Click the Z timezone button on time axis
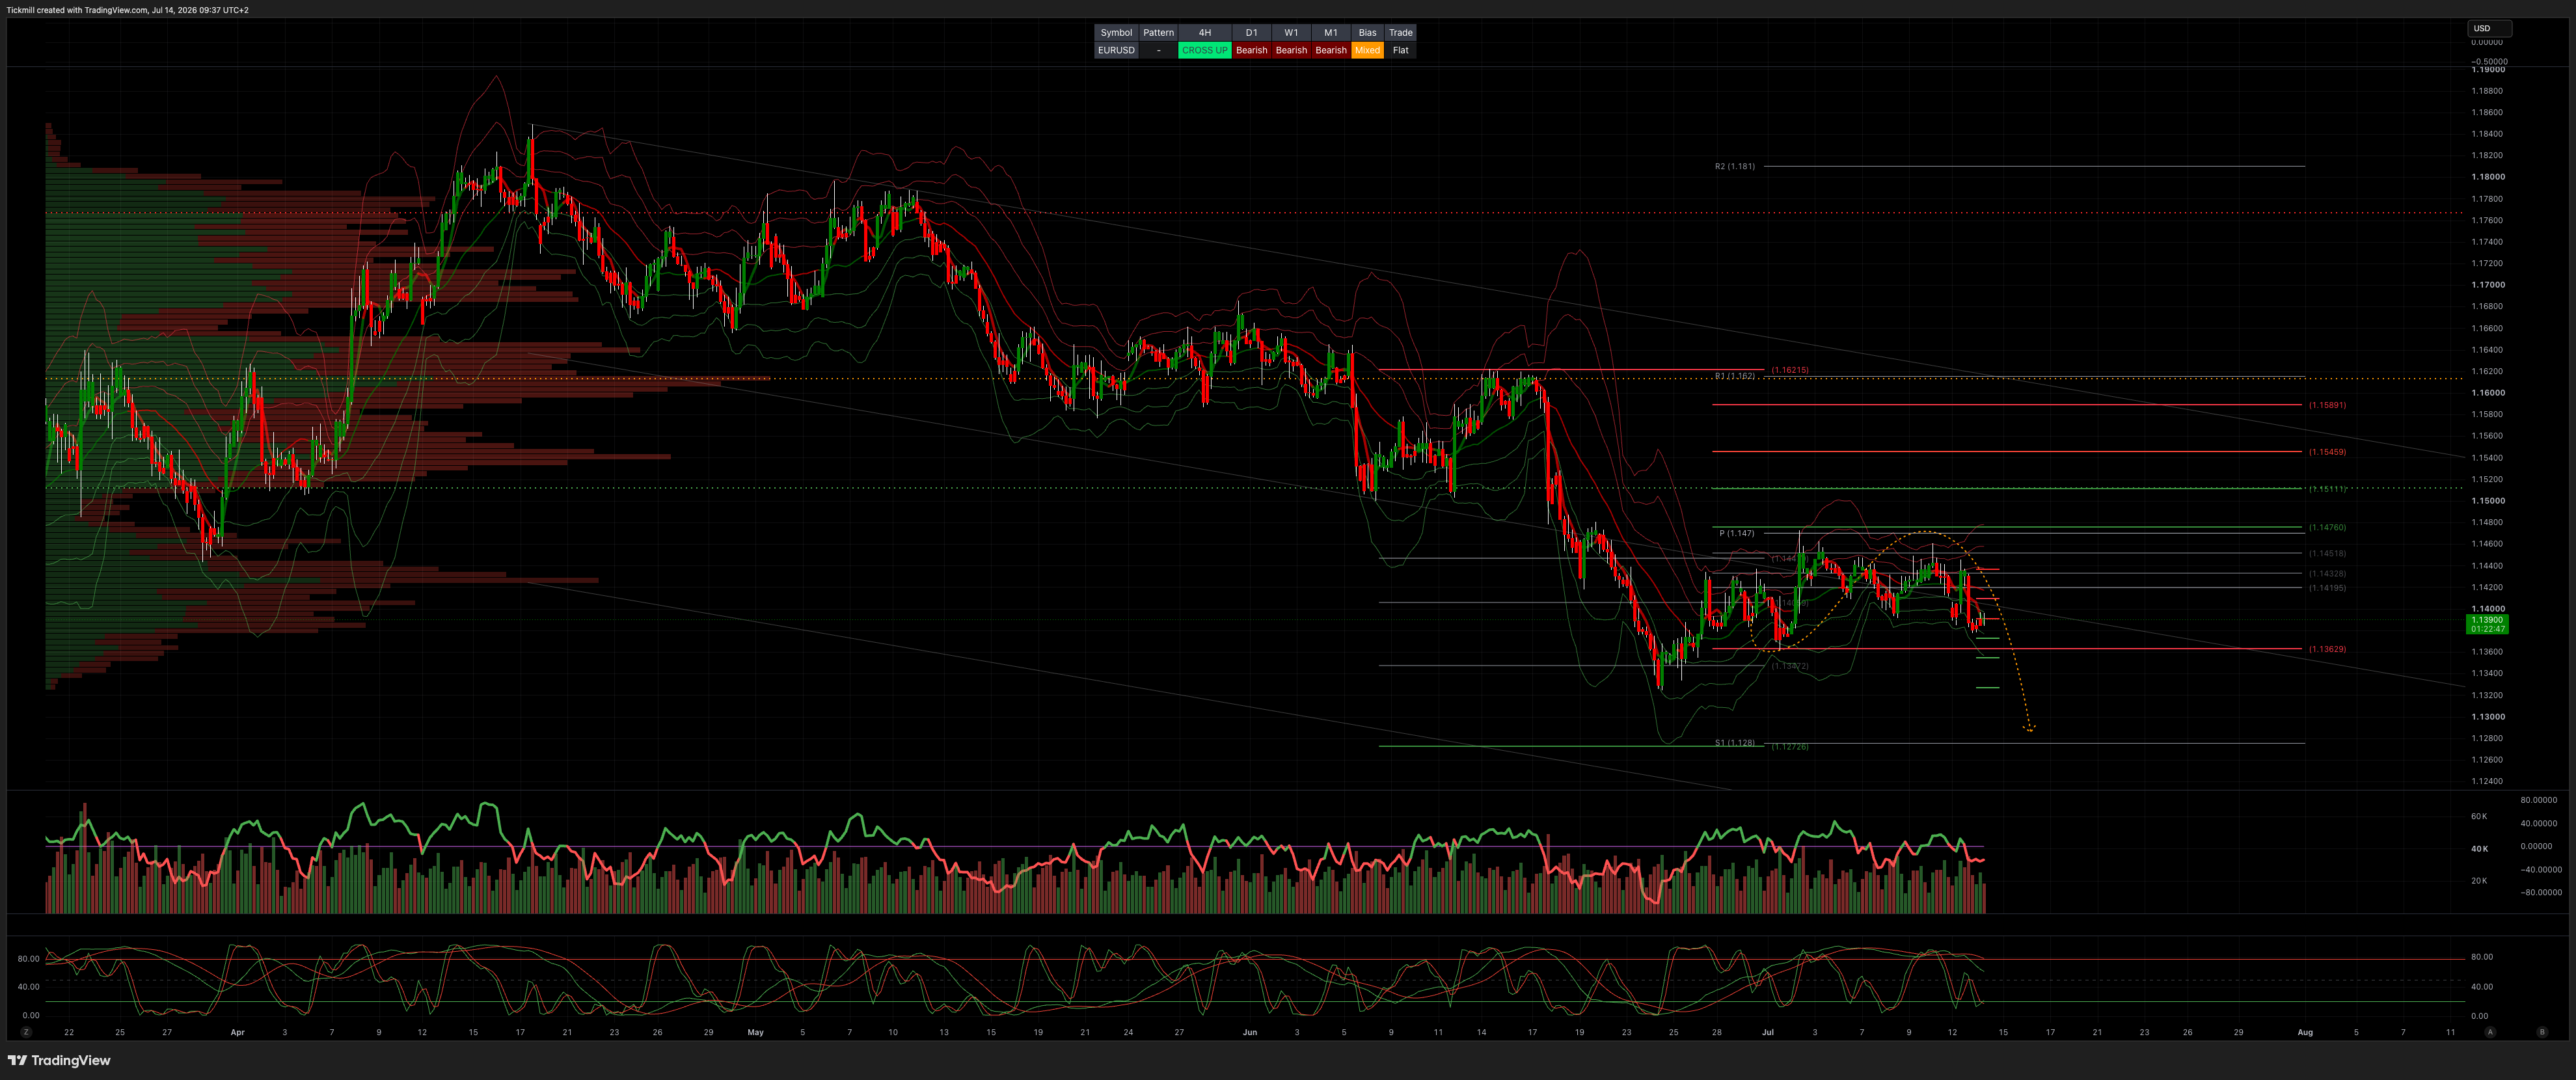This screenshot has width=2576, height=1080. tap(26, 1032)
